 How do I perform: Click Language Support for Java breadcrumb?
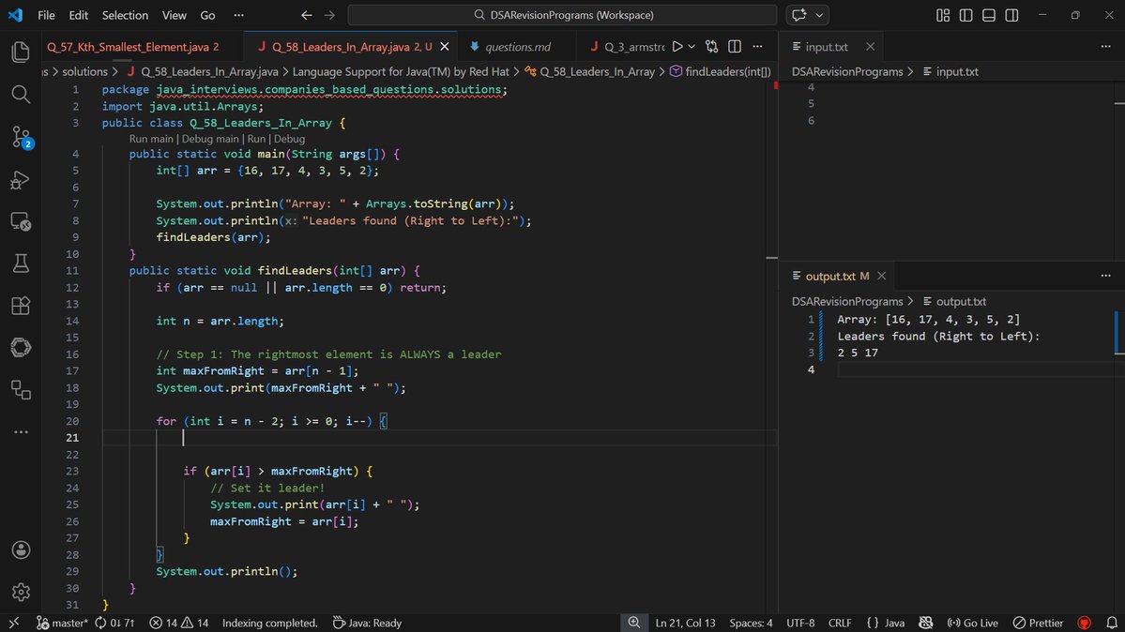point(401,72)
